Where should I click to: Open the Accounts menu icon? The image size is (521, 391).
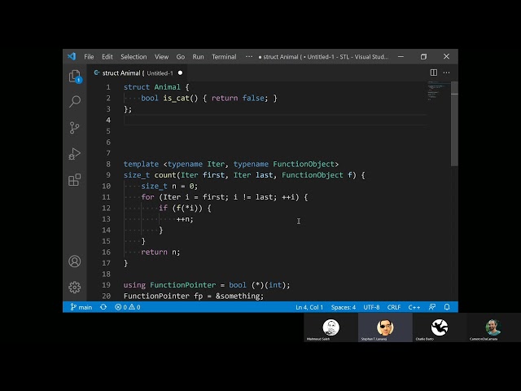[75, 261]
